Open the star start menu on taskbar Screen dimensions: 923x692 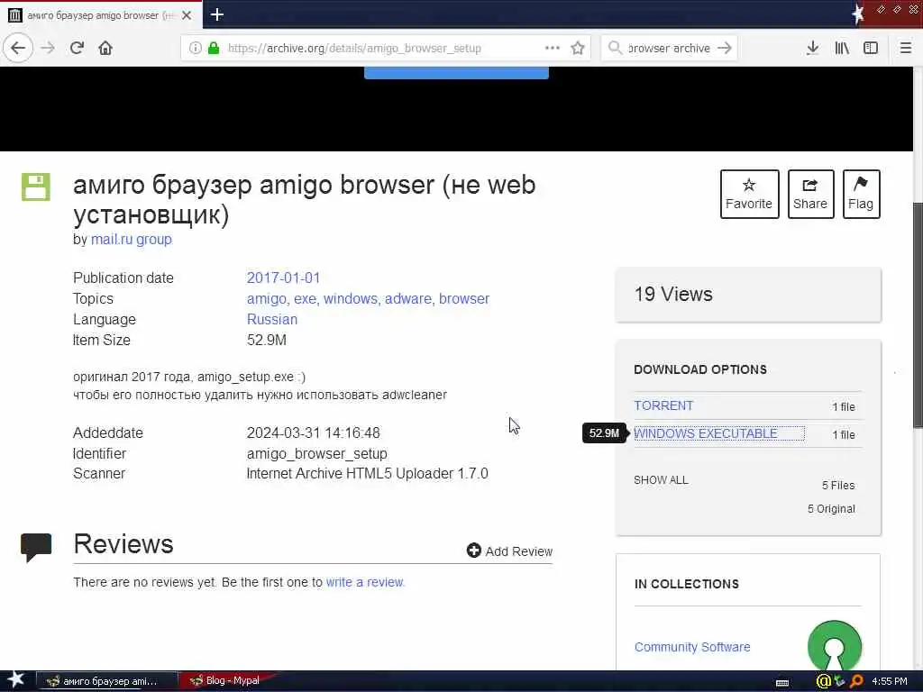15,680
